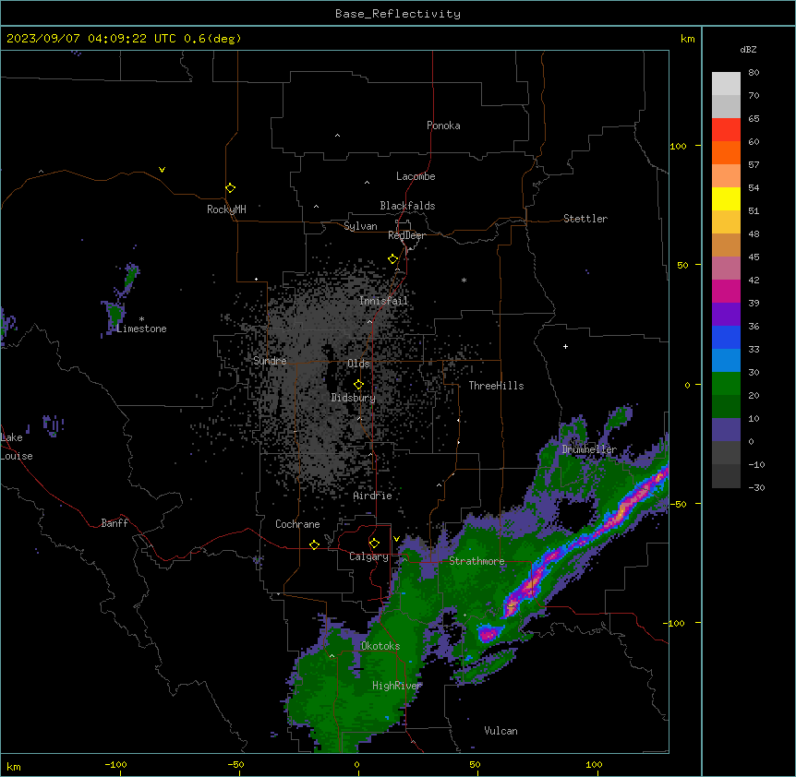796x777 pixels.
Task: Click the Olds label
Action: pyautogui.click(x=358, y=364)
